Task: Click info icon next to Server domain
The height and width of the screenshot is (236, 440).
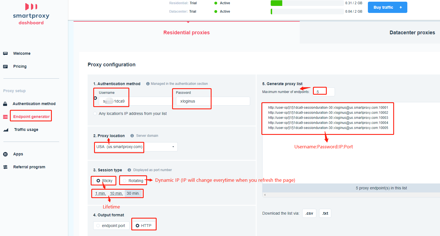Action: click(x=132, y=136)
